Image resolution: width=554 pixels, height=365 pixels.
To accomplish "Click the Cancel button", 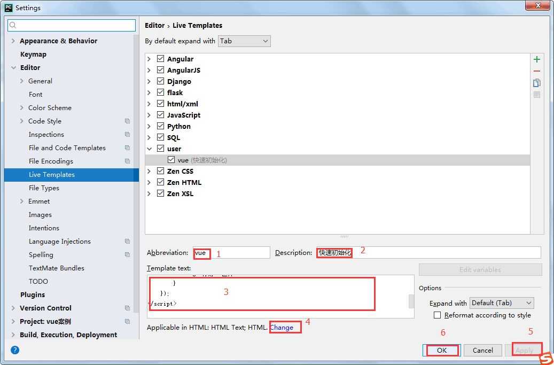I will click(482, 350).
